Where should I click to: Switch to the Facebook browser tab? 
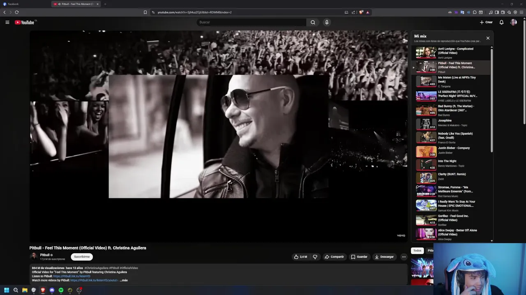(25, 4)
